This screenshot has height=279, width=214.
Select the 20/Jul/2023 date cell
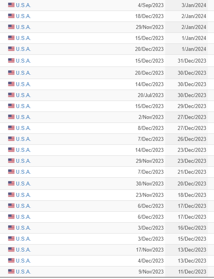pyautogui.click(x=151, y=95)
